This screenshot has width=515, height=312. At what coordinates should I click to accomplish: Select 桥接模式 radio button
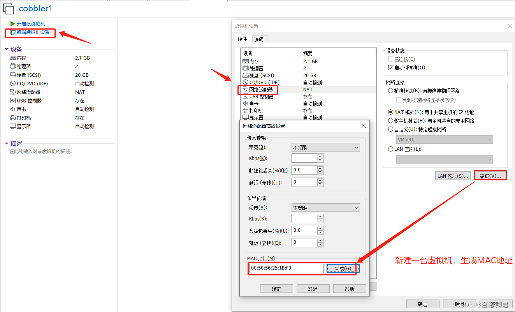(x=391, y=90)
